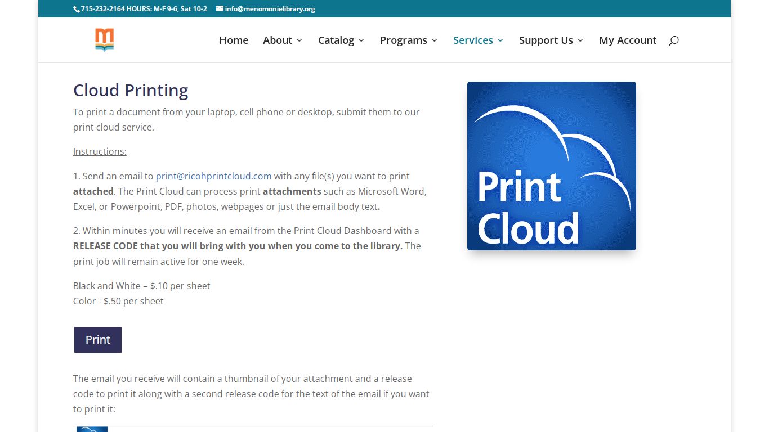
Task: Open the search magnifier icon
Action: [674, 40]
